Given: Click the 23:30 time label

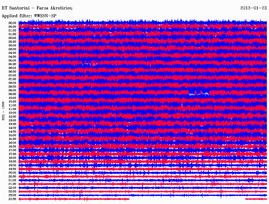Looking at the screenshot, I should (x=12, y=199).
